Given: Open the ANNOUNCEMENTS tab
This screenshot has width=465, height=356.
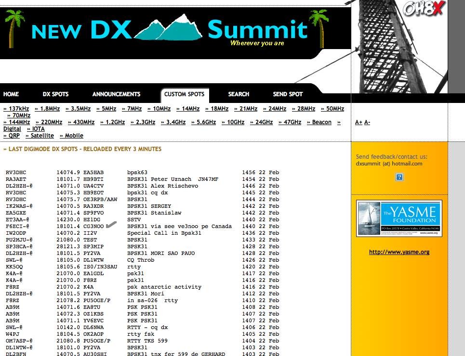Looking at the screenshot, I should tap(116, 94).
